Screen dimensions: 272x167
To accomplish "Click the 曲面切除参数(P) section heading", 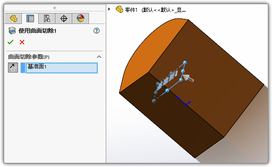I will click(x=29, y=57).
